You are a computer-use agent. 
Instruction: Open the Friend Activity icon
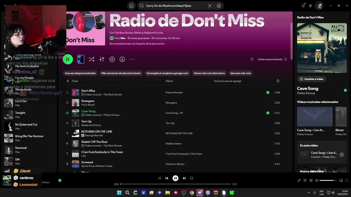(x=310, y=5)
